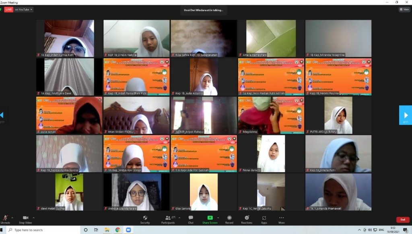Click the red End meeting button
Image resolution: width=412 pixels, height=234 pixels.
tap(403, 220)
